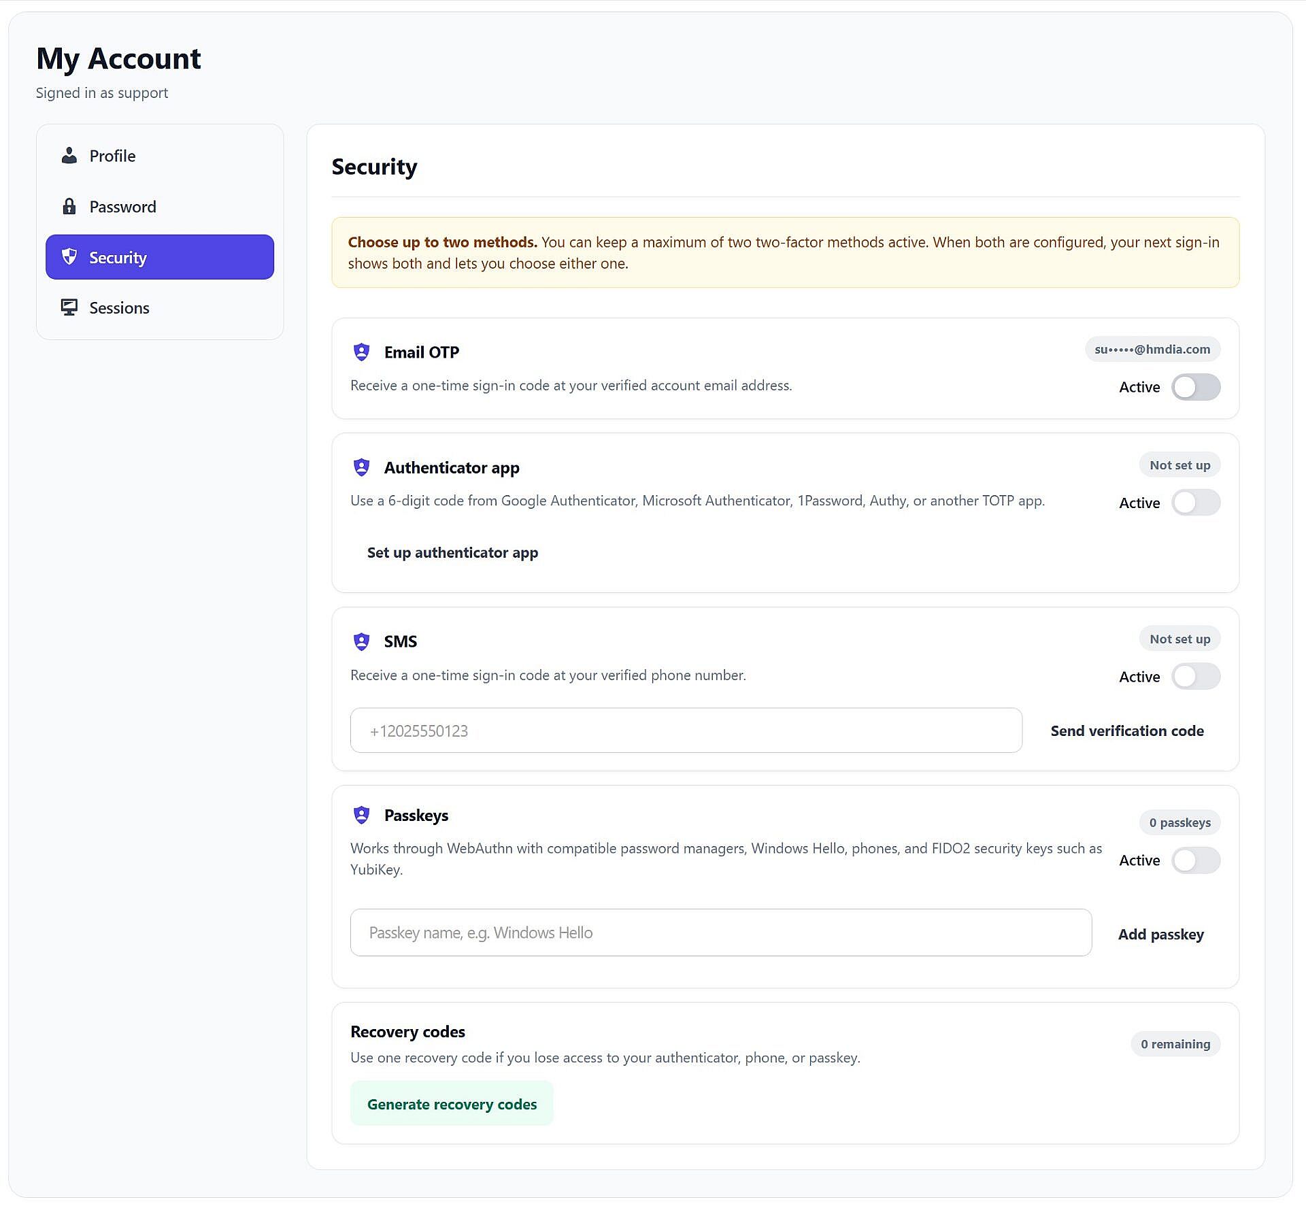Enable the Passkeys Active switch
1306x1210 pixels.
point(1196,860)
